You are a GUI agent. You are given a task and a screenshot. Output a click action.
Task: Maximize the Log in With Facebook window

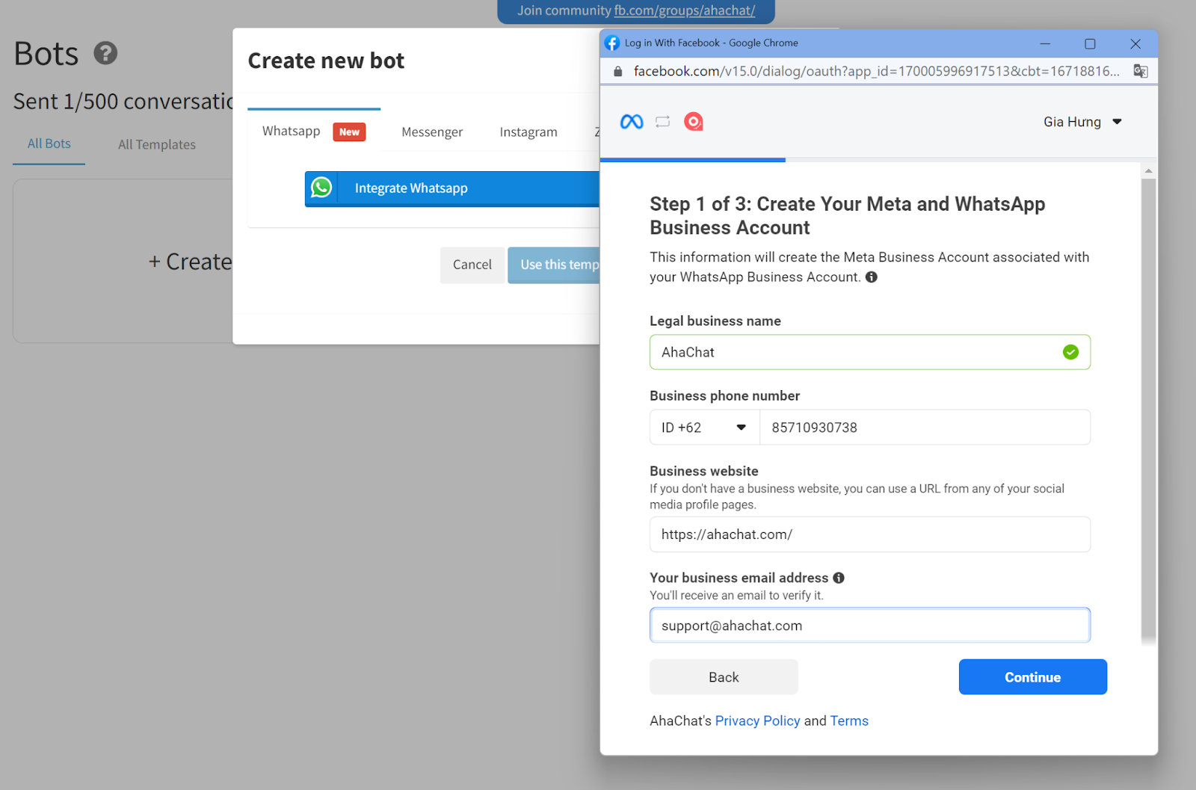[1090, 43]
